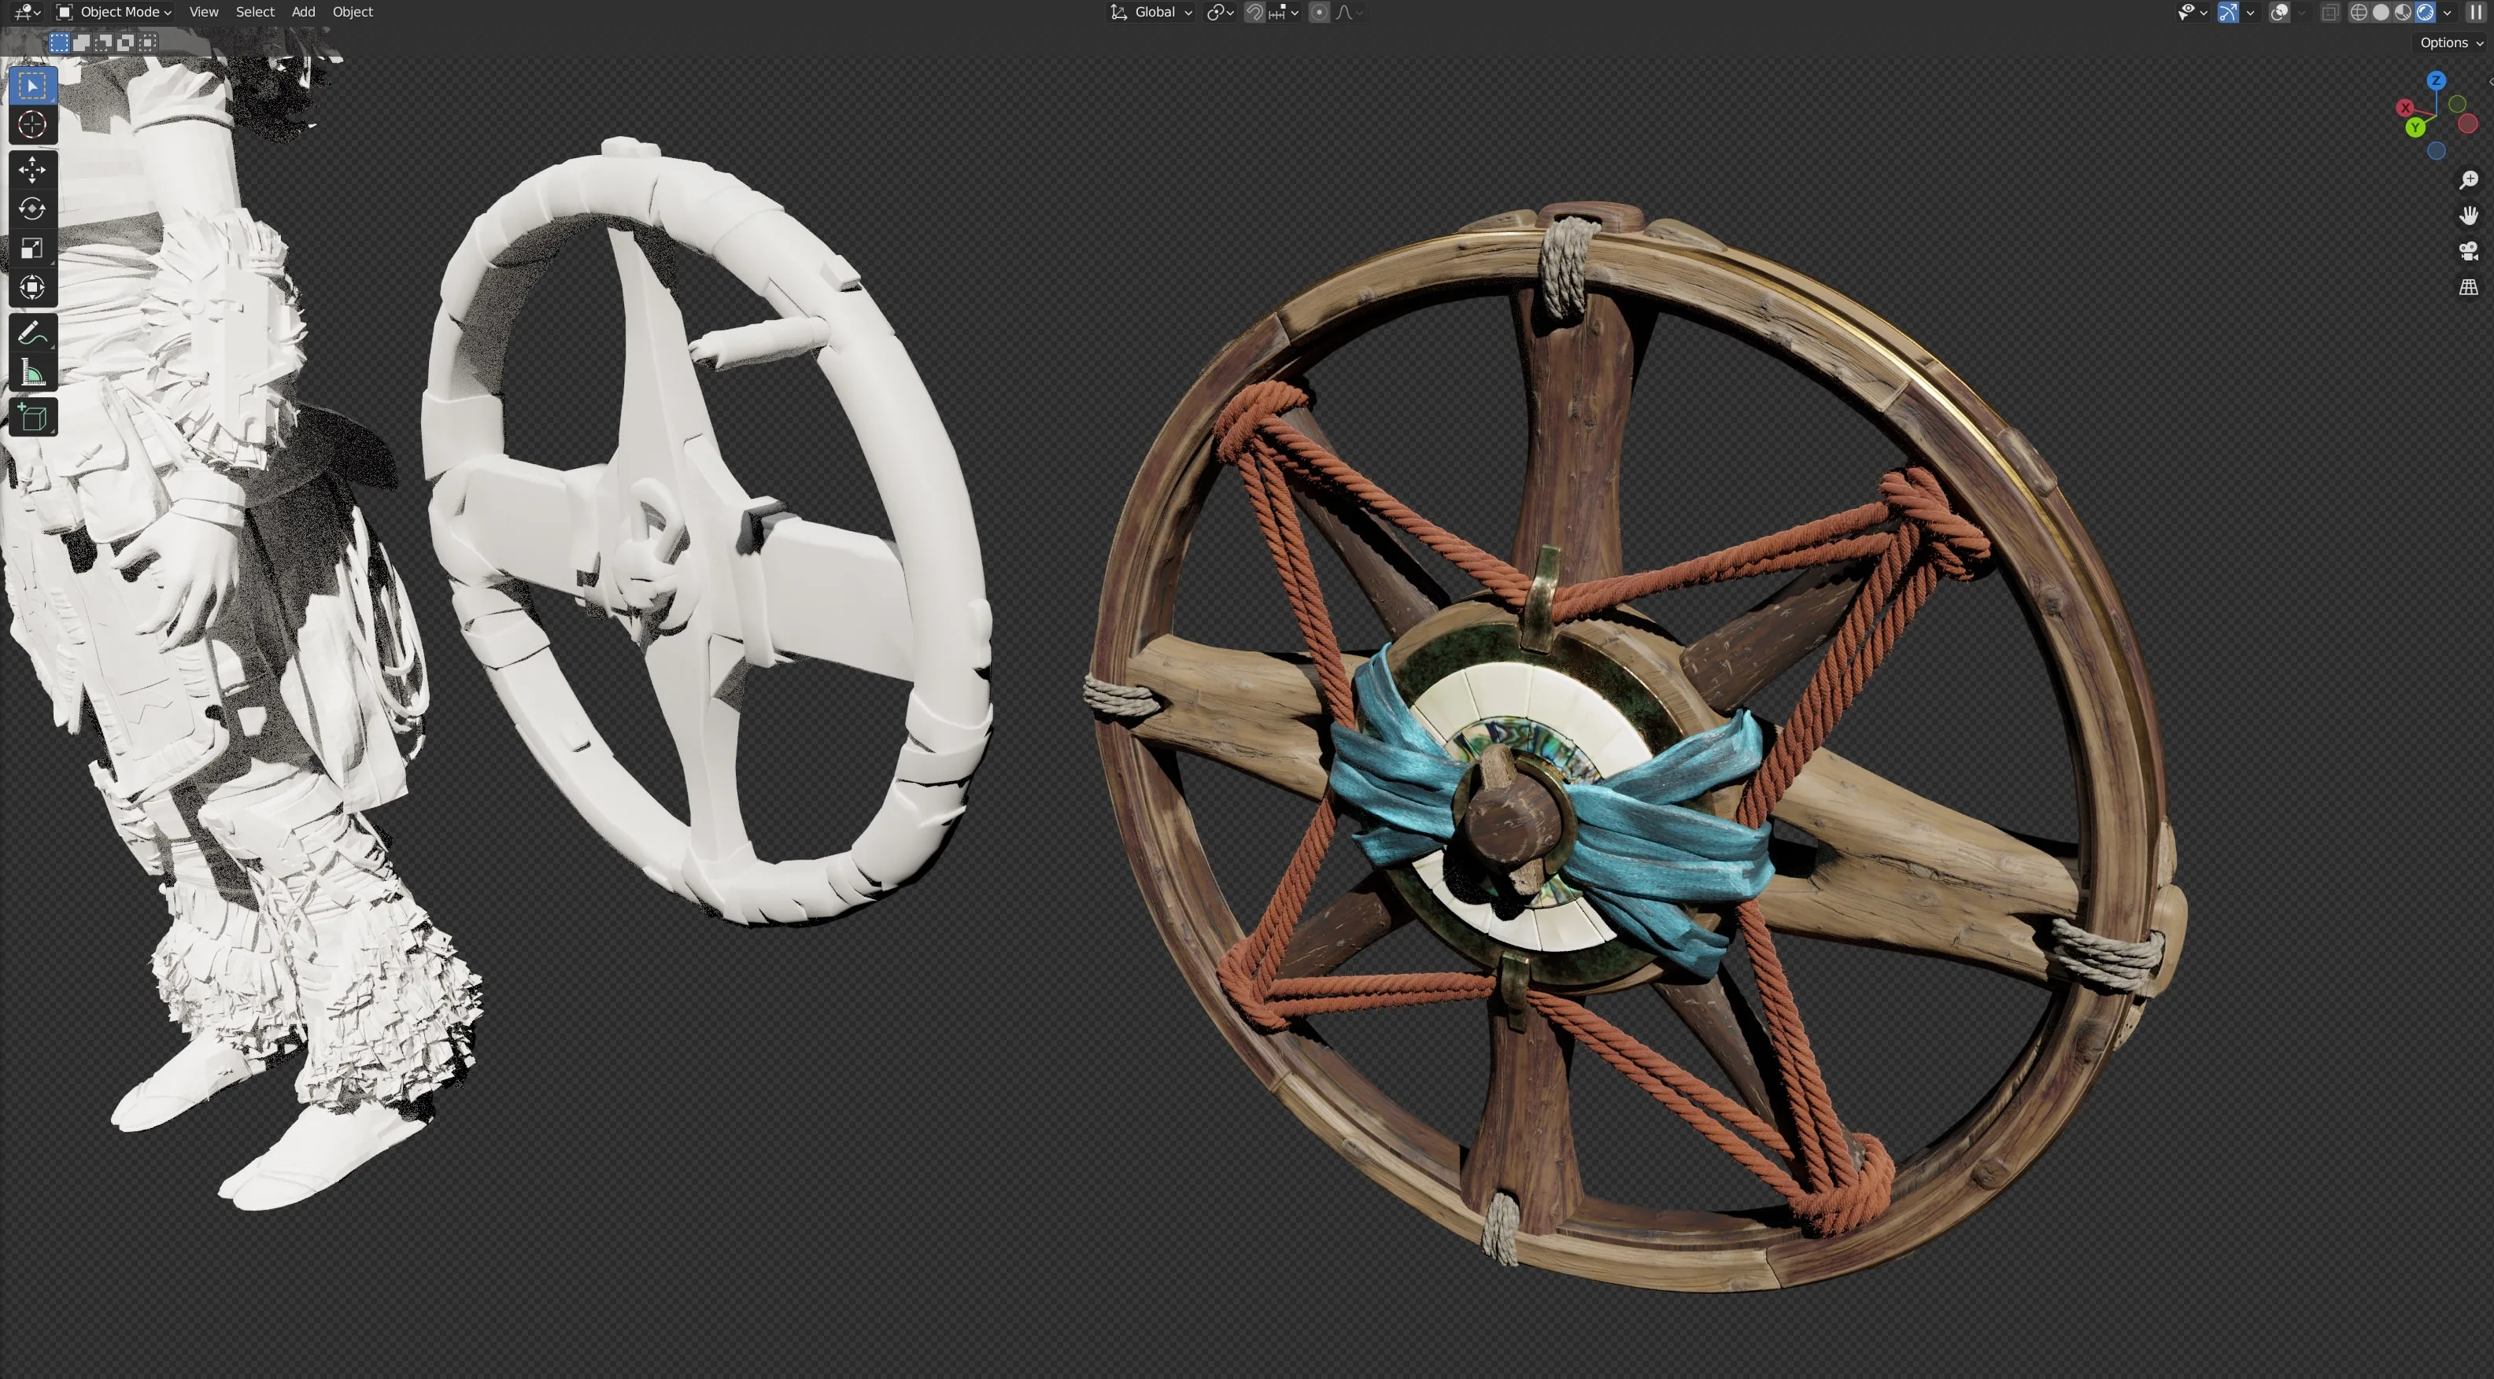Open viewport shading options arrow
This screenshot has width=2494, height=1379.
(x=2448, y=13)
